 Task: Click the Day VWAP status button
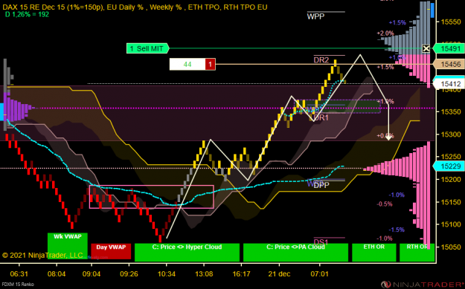[111, 251]
